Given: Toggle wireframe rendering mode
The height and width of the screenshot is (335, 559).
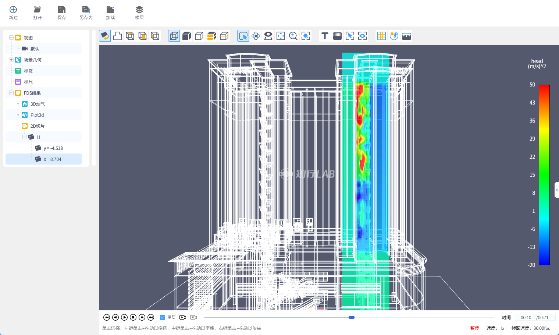Looking at the screenshot, I should point(174,36).
